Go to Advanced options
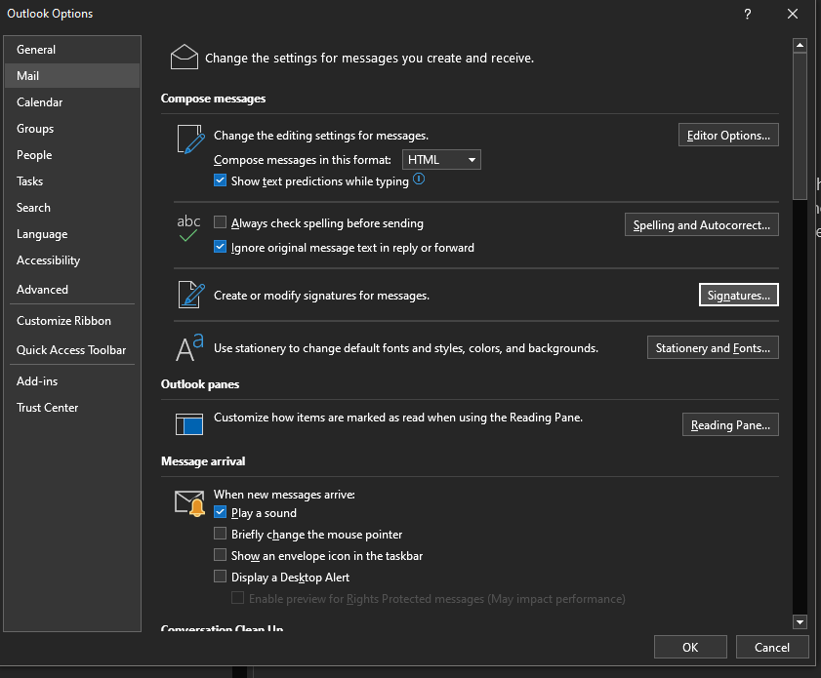821x678 pixels. pos(72,290)
